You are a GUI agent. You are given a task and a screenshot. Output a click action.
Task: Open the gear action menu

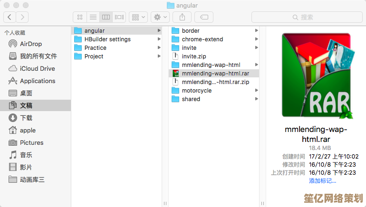click(160, 17)
